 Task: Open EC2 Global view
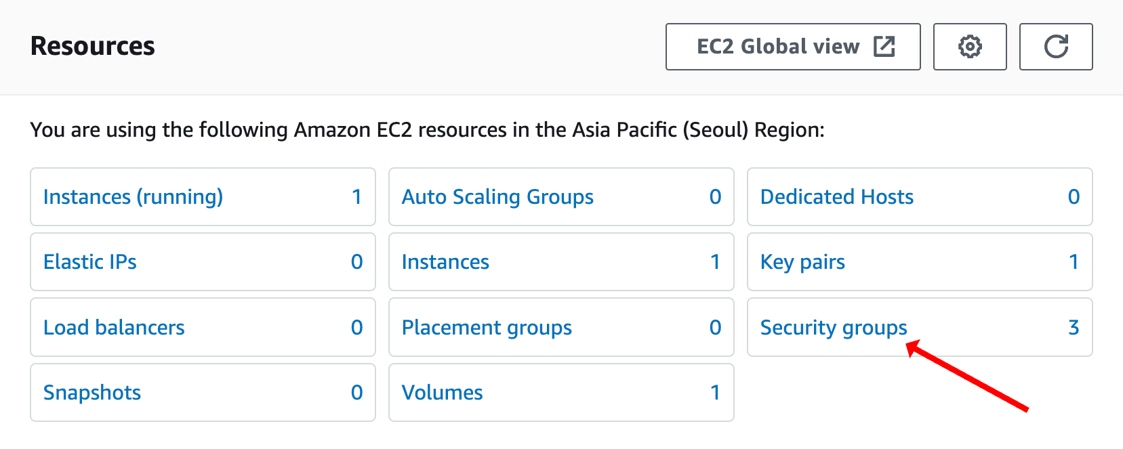pos(793,47)
